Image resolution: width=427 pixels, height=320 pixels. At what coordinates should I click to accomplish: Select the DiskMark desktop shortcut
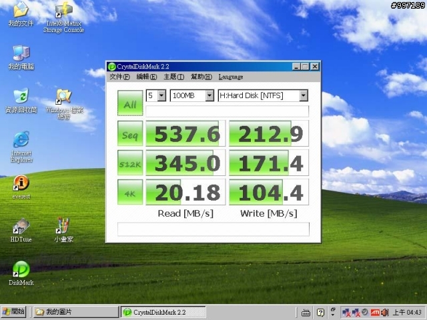point(21,273)
